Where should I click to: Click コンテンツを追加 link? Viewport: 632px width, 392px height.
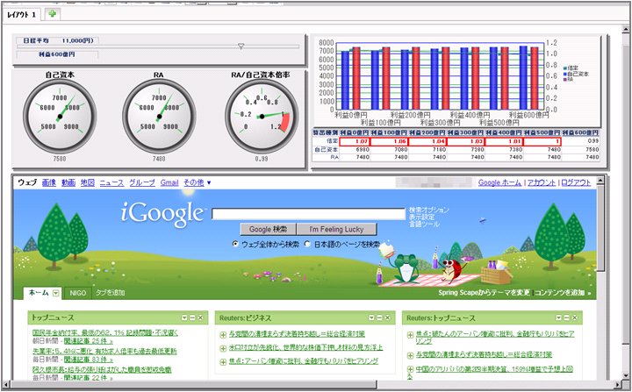coord(563,293)
